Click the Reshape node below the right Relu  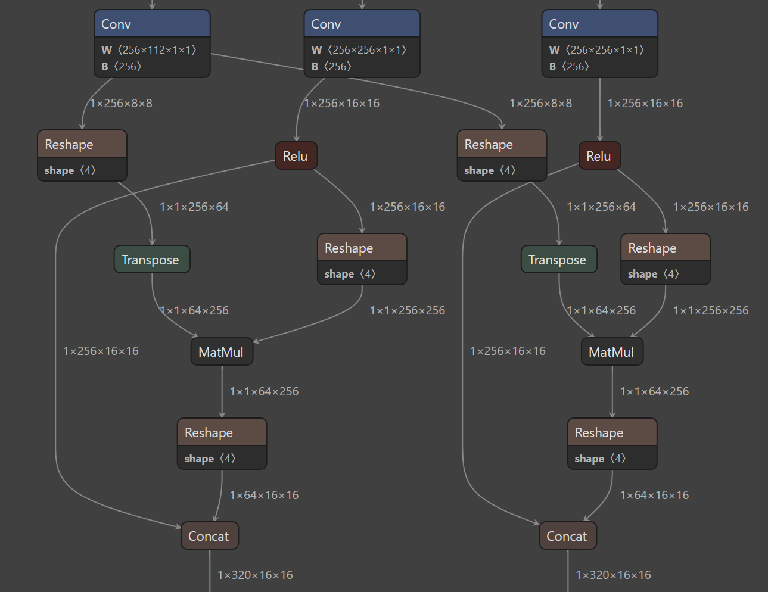point(665,248)
